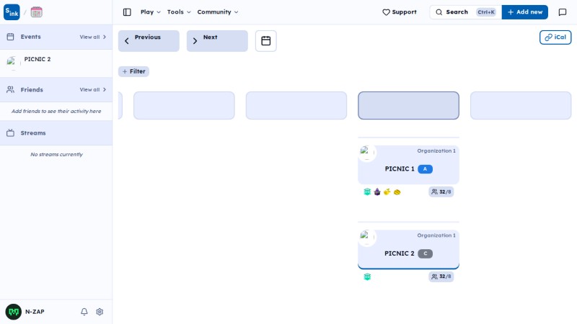Open the calendar app icon beside logo
Viewport: 577px width, 324px height.
[x=37, y=12]
